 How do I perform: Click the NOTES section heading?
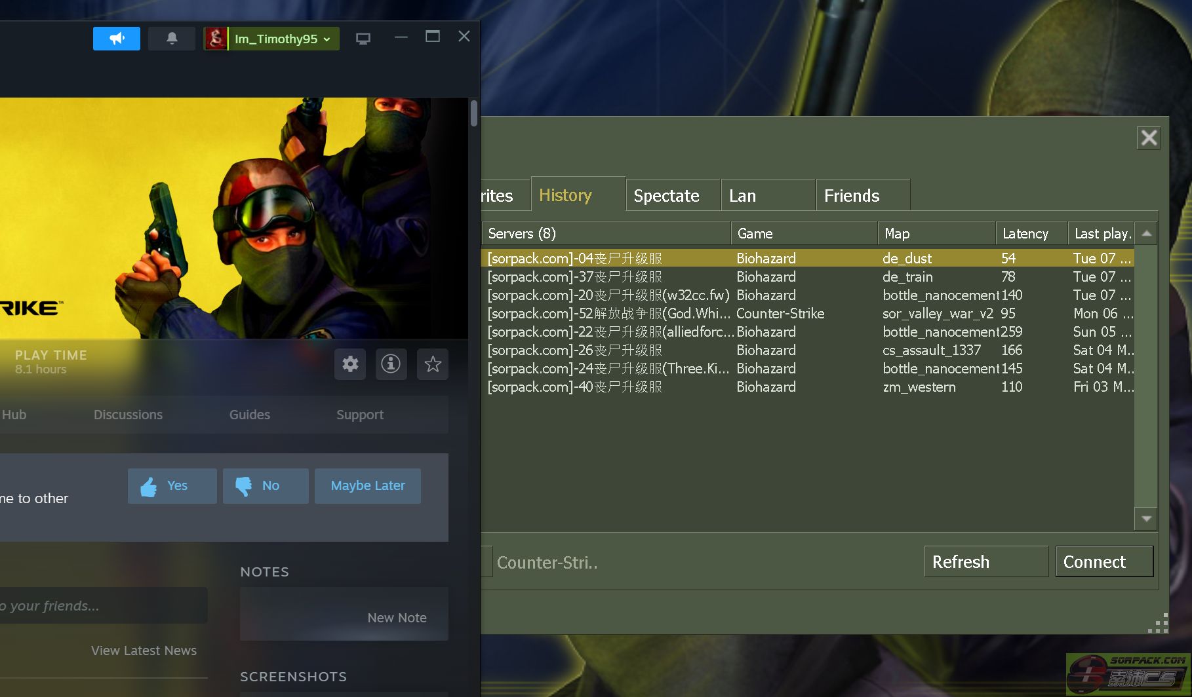pos(264,572)
